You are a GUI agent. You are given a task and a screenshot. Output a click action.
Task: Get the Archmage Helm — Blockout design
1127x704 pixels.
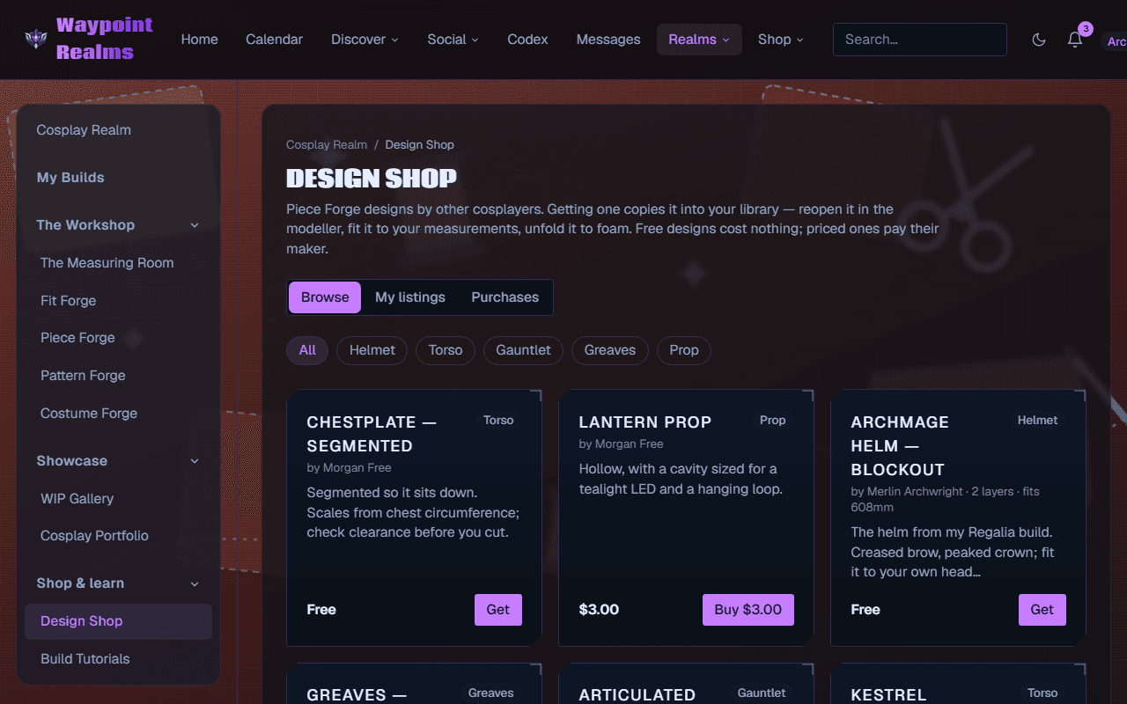coord(1042,610)
